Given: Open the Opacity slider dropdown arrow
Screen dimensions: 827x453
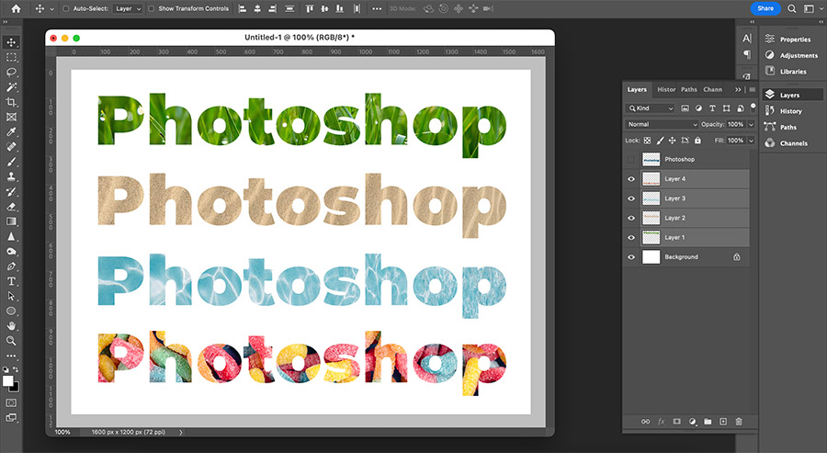Looking at the screenshot, I should (x=751, y=124).
